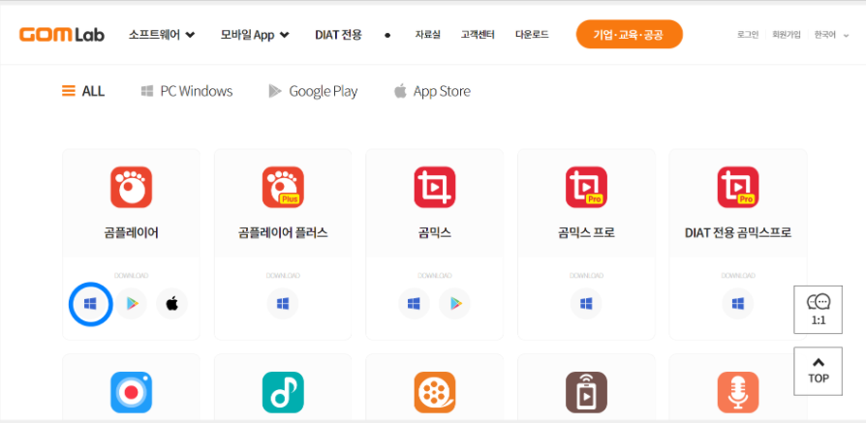Click the 곰플레이어 플러스 app icon
The width and height of the screenshot is (866, 423).
tap(283, 187)
